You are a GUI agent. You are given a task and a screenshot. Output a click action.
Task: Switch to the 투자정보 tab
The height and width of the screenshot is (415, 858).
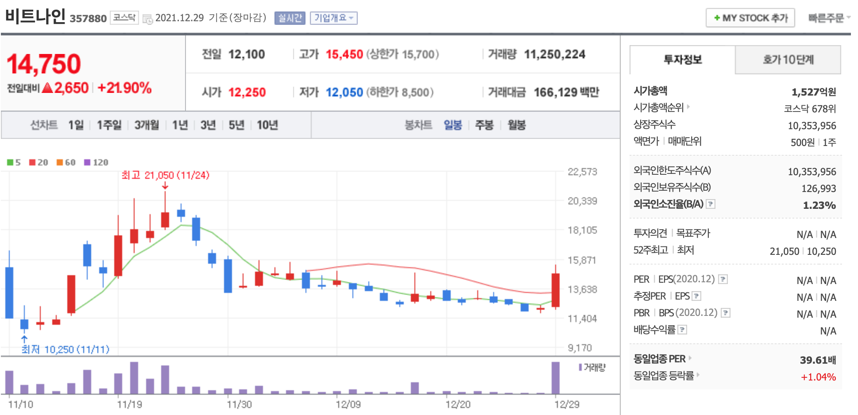coord(682,60)
